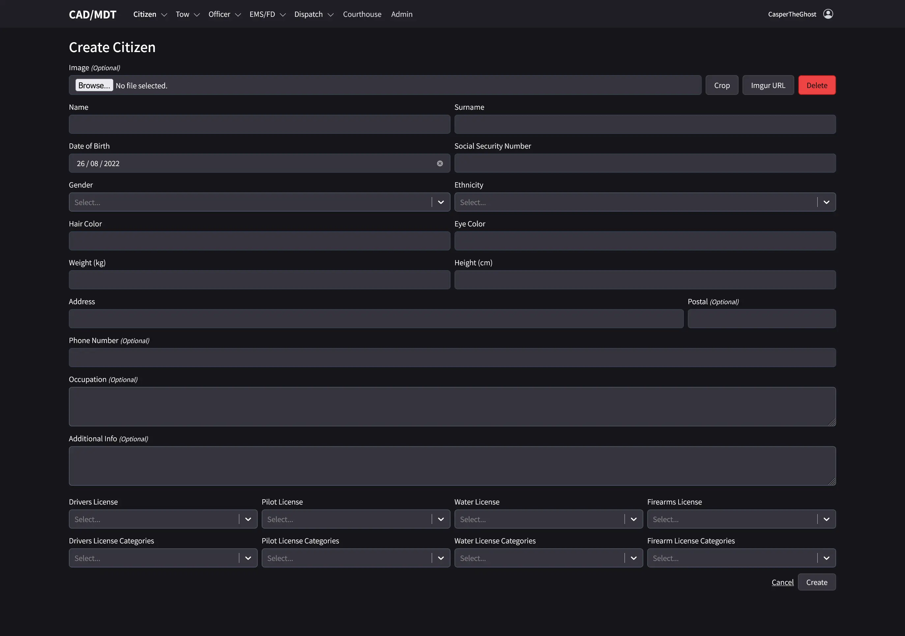The height and width of the screenshot is (636, 905).
Task: Expand the Gender select dropdown
Action: point(440,202)
